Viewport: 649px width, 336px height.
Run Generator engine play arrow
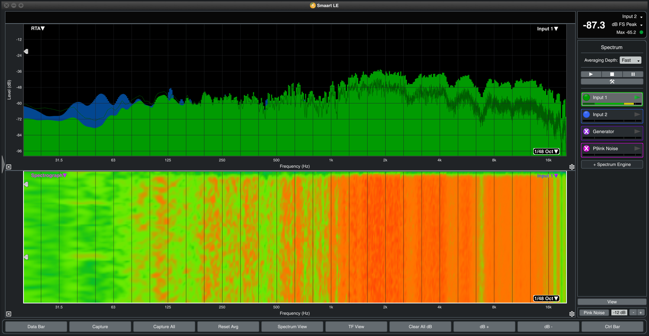click(637, 131)
